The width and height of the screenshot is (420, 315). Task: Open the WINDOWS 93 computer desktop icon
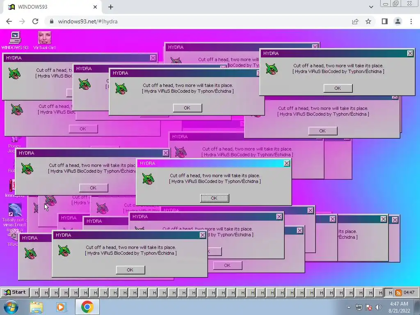point(15,41)
